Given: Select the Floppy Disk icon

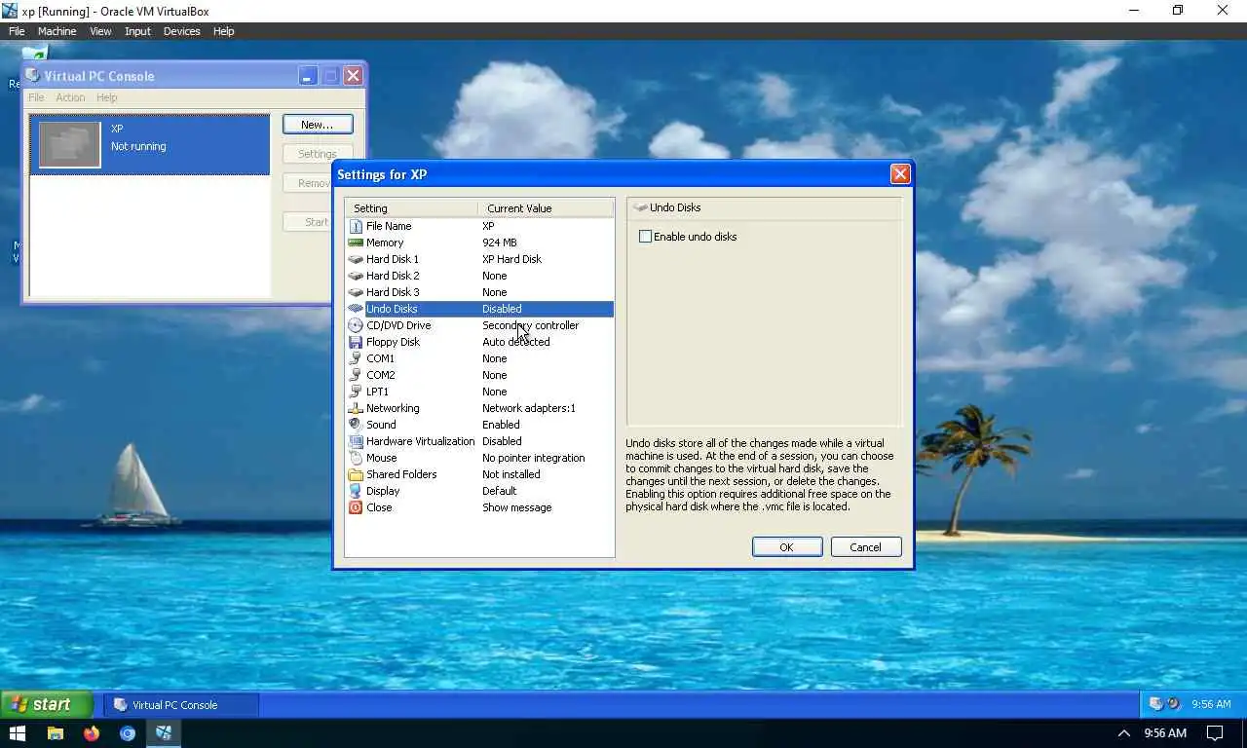Looking at the screenshot, I should (356, 342).
